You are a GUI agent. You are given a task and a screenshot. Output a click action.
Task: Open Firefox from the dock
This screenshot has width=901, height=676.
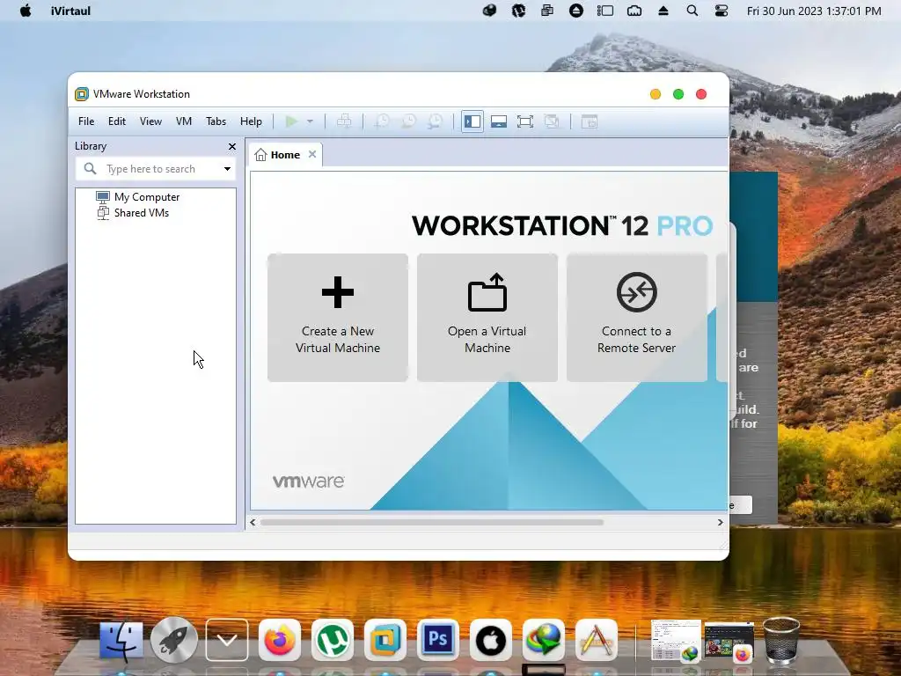tap(279, 641)
